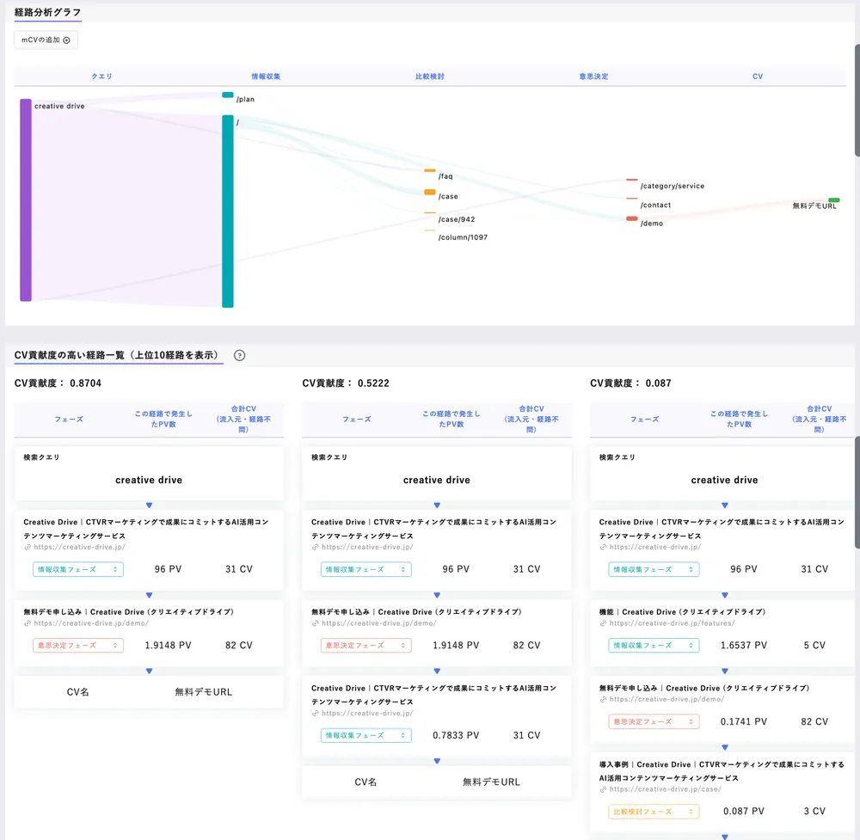The width and height of the screenshot is (860, 840).
Task: Click the 1.6537 PV value
Action: pyautogui.click(x=744, y=646)
